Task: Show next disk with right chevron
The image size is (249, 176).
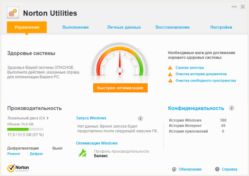Action: (x=47, y=118)
